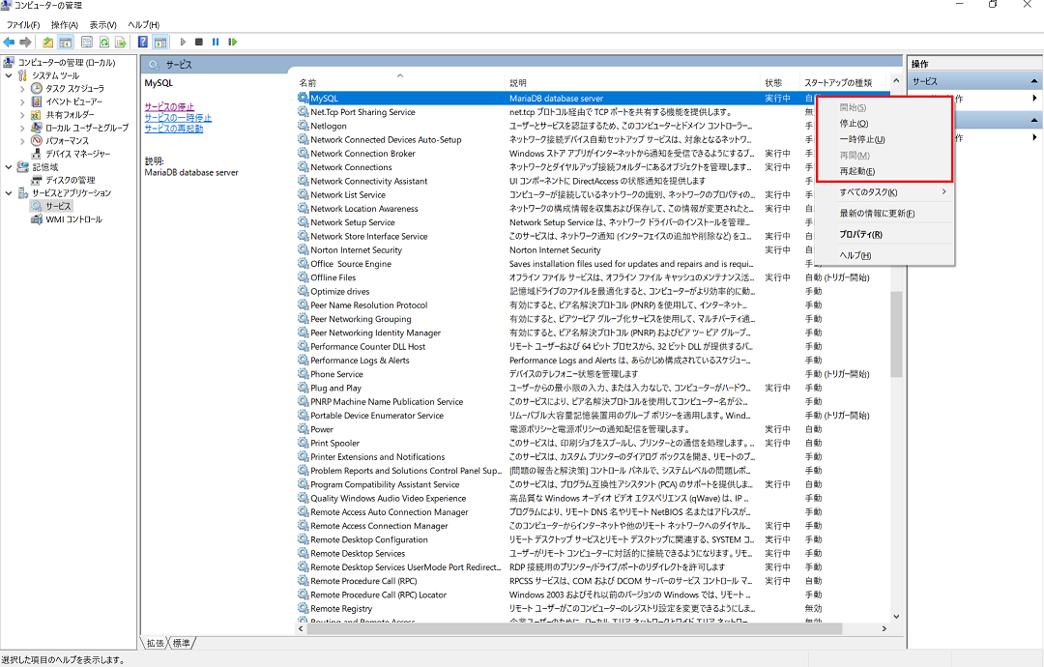Click the サービスの一時停止 link

pyautogui.click(x=178, y=118)
